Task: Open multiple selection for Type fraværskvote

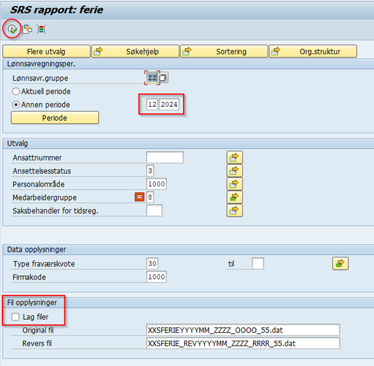Action: (340, 264)
